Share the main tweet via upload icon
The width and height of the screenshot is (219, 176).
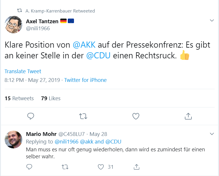[x=188, y=116]
